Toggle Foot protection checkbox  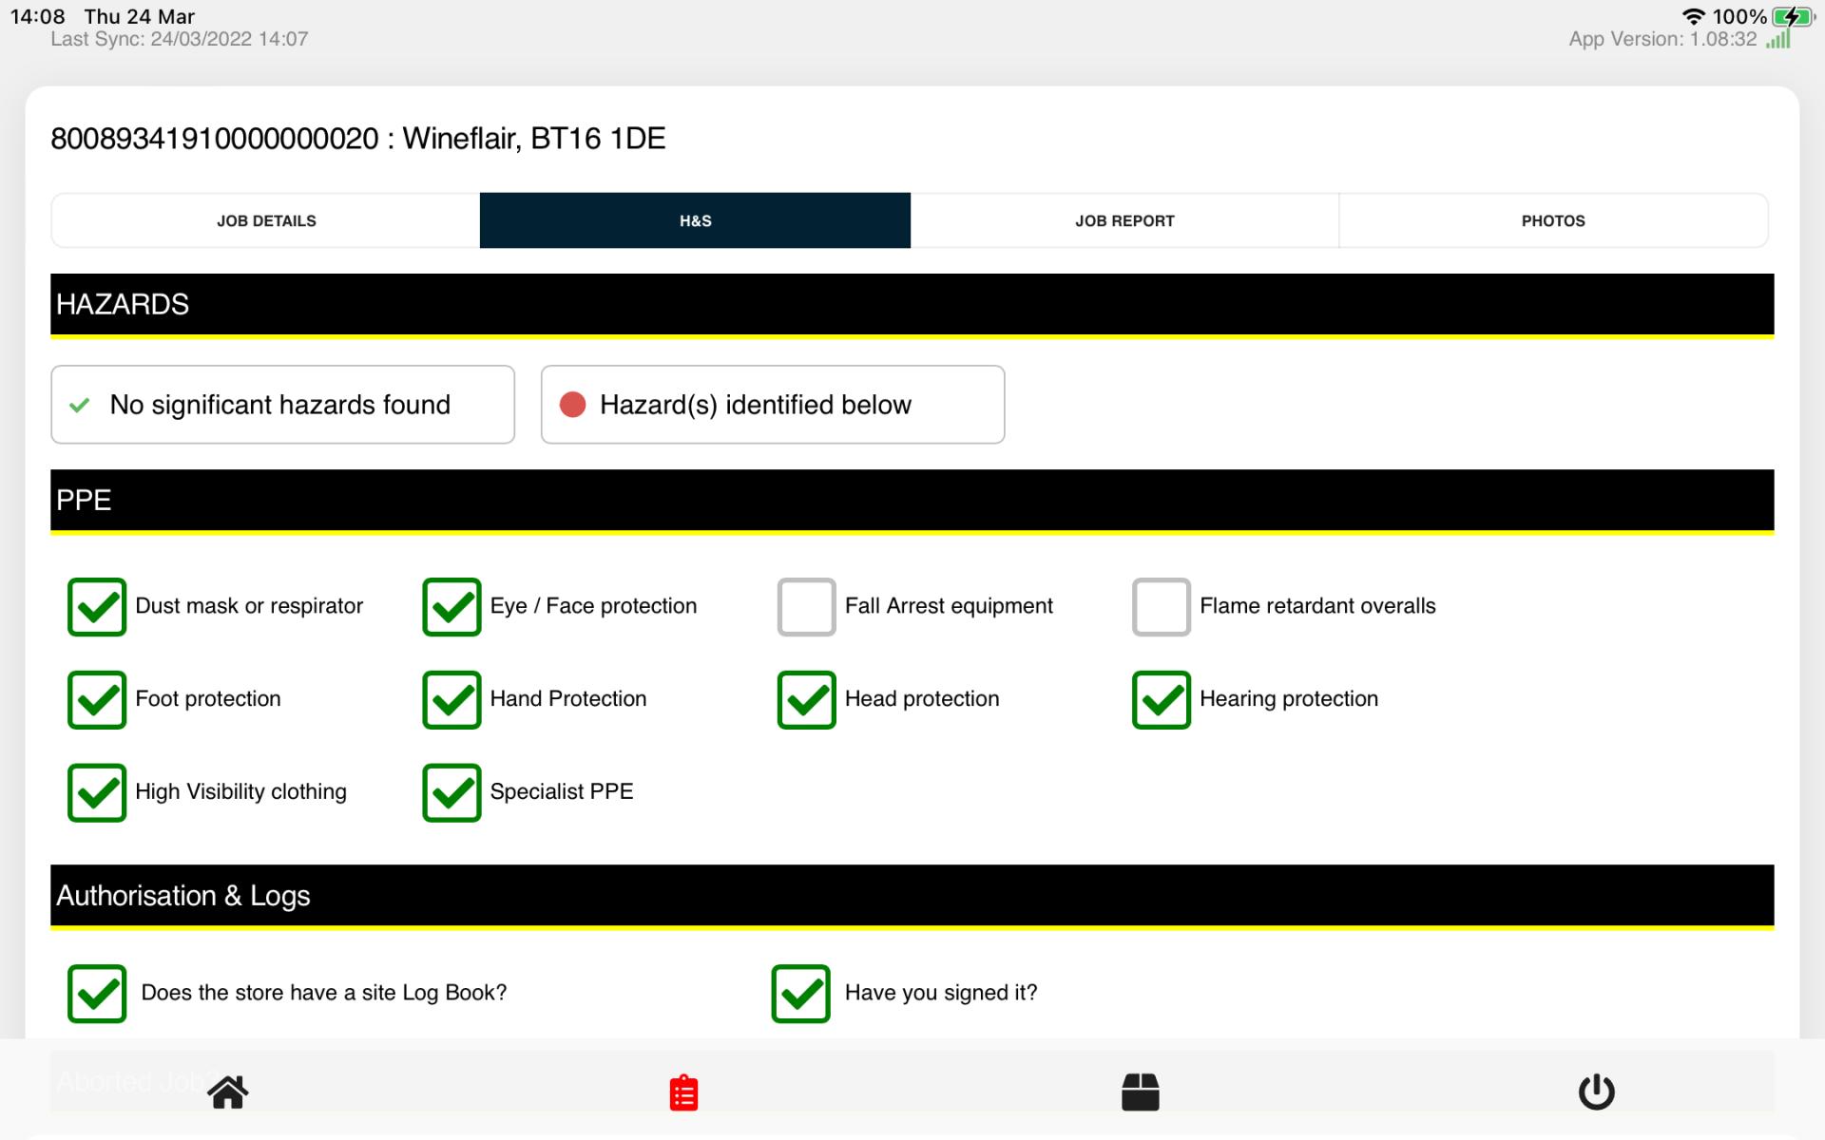pyautogui.click(x=97, y=700)
